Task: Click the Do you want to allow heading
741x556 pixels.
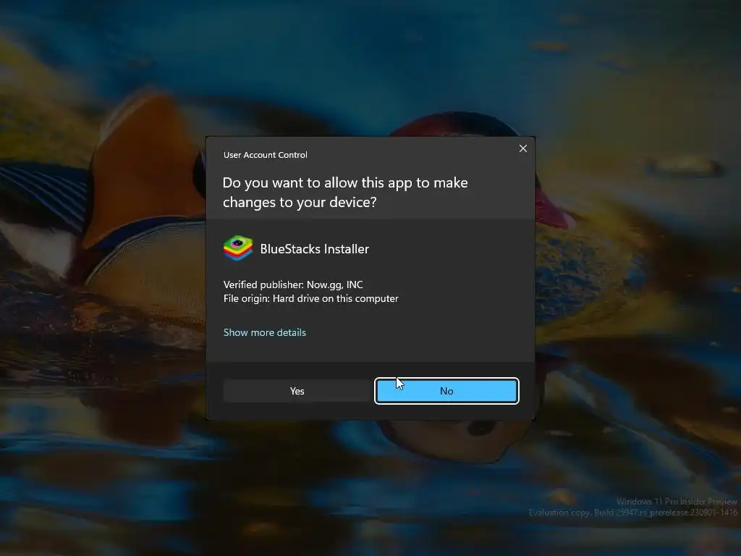Action: [x=345, y=193]
